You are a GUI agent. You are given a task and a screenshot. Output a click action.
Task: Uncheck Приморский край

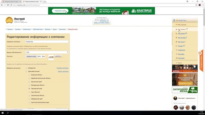29,88
